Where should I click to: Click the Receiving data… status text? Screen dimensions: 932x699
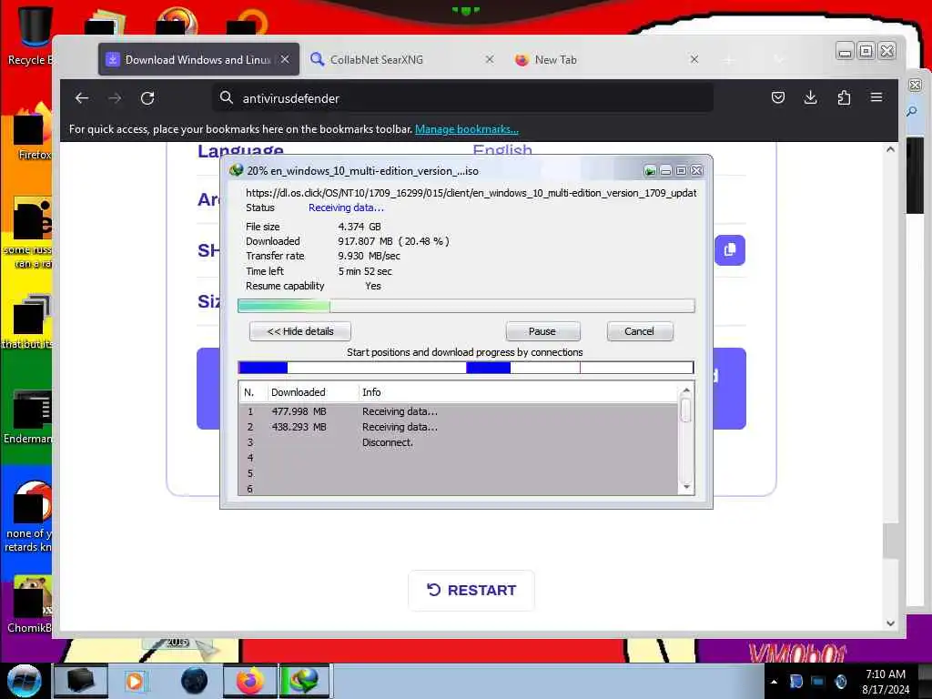(346, 208)
